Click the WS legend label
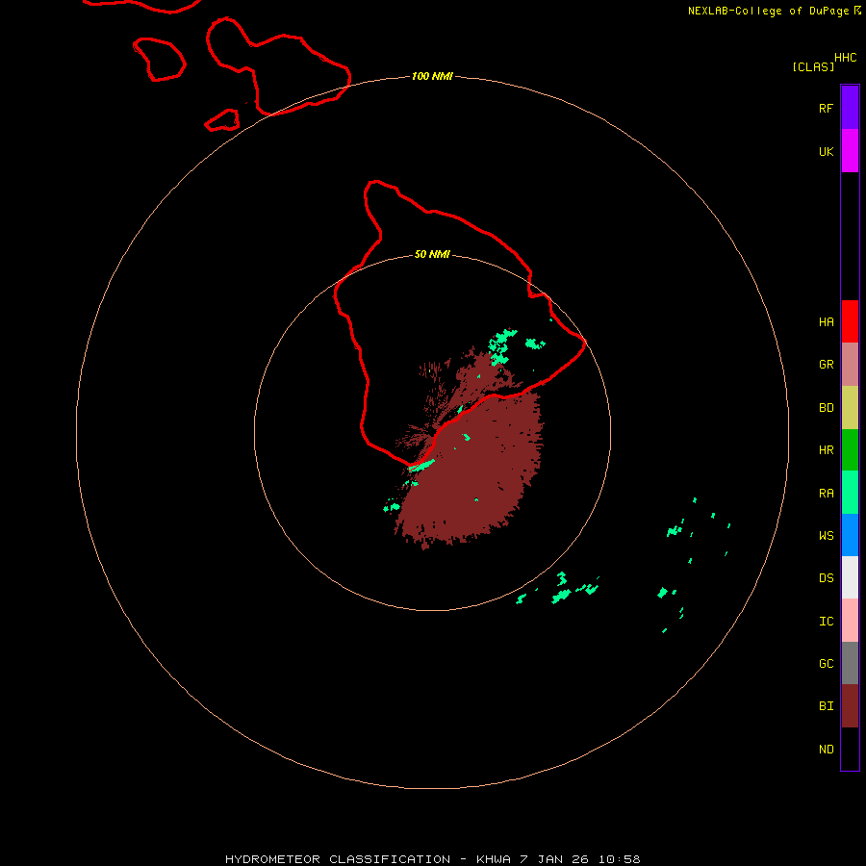Image resolution: width=866 pixels, height=866 pixels. [826, 535]
